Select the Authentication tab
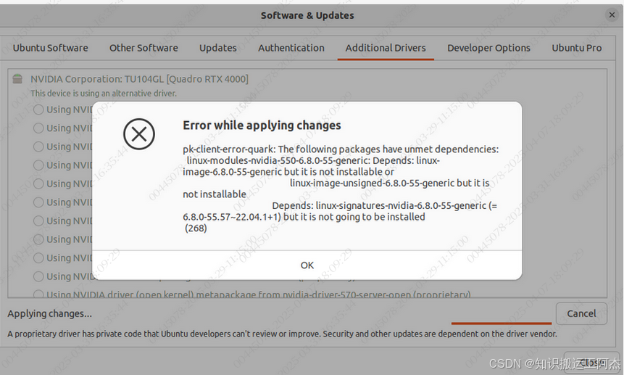 coord(291,48)
